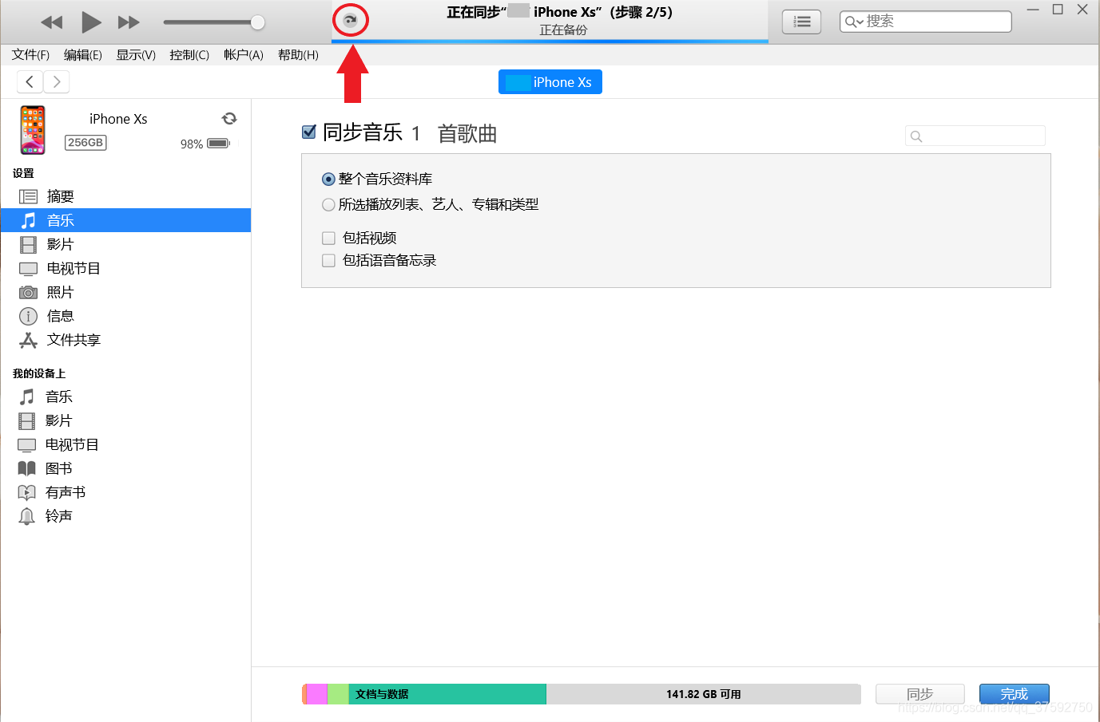Click the blue iPhone Xs device button
Image resolution: width=1100 pixels, height=722 pixels.
click(x=550, y=82)
